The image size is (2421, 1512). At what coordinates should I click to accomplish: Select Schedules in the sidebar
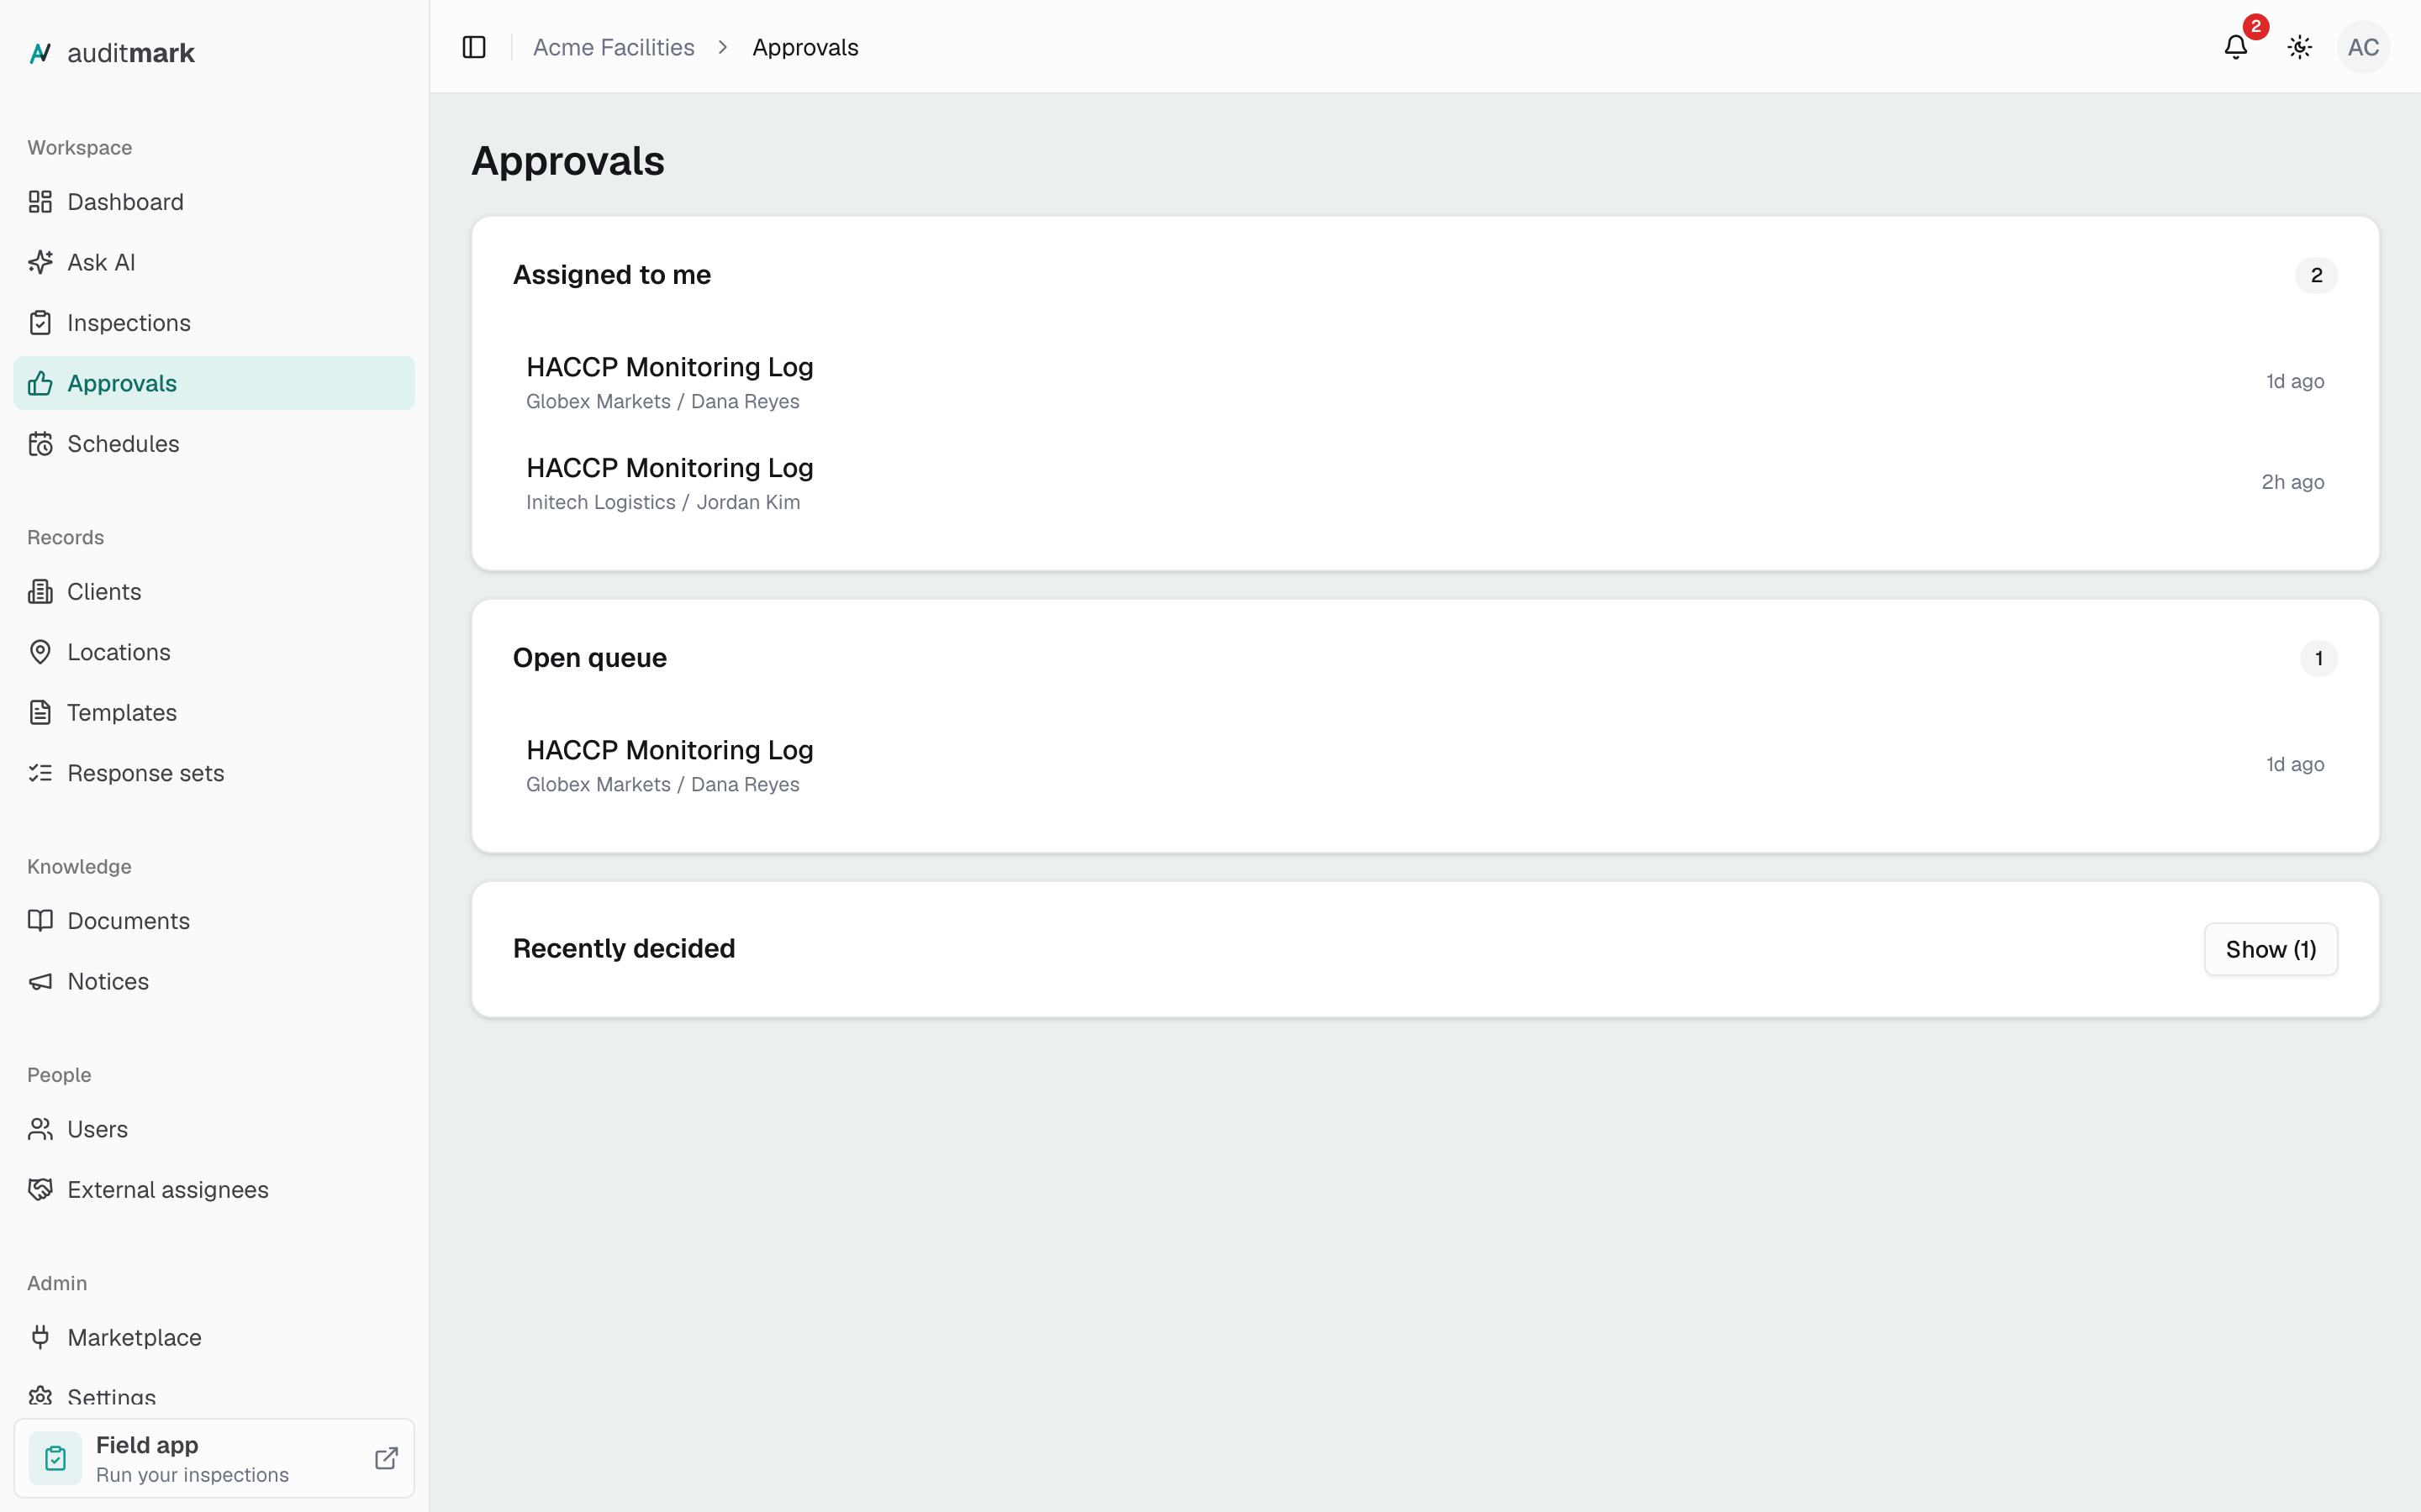[x=214, y=444]
